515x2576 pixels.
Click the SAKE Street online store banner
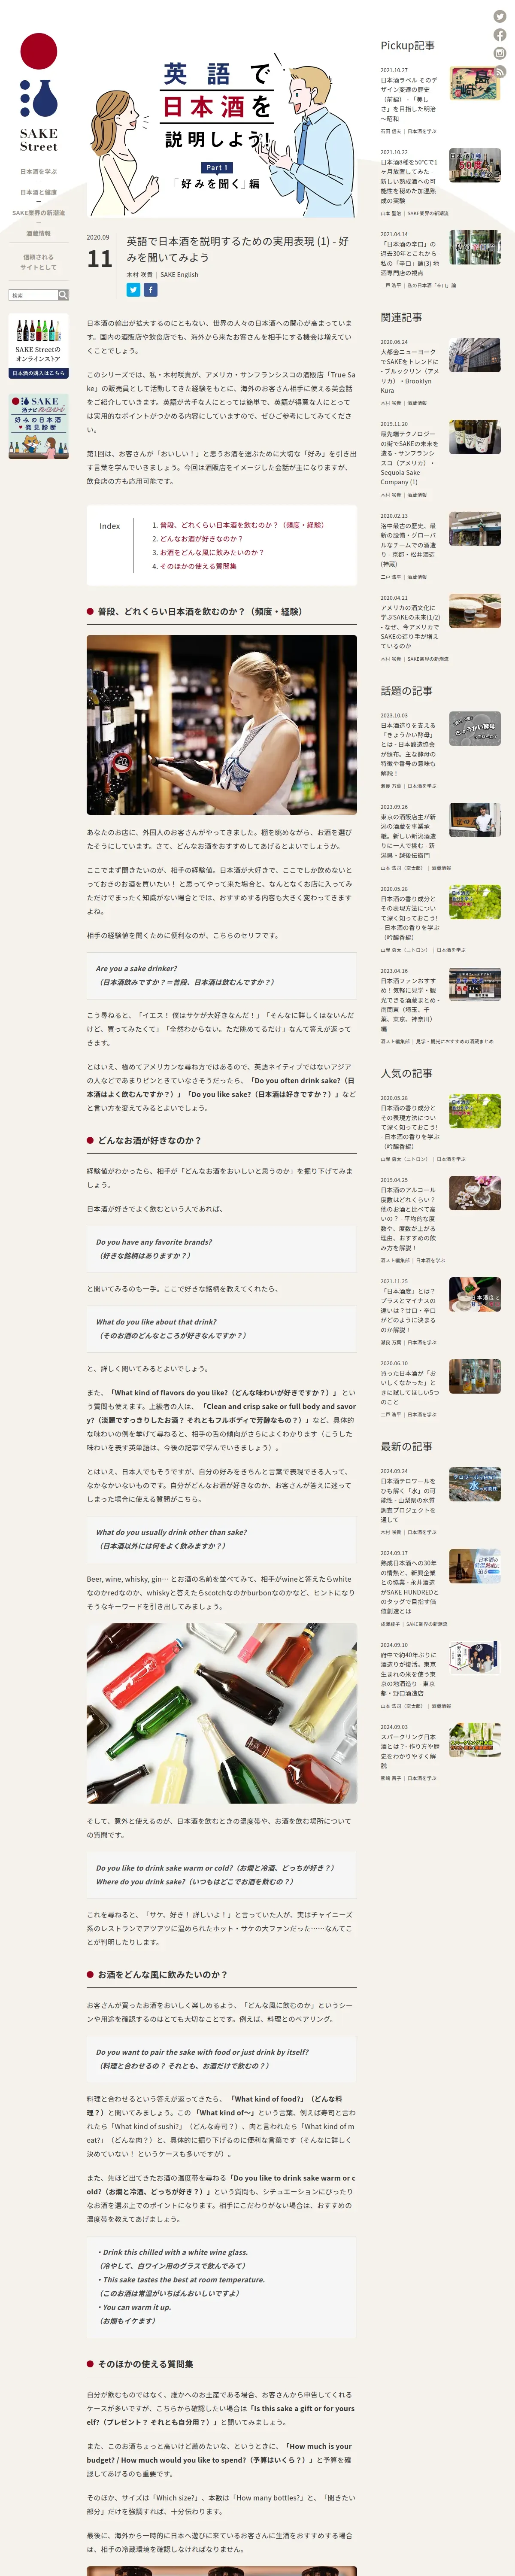tap(39, 346)
